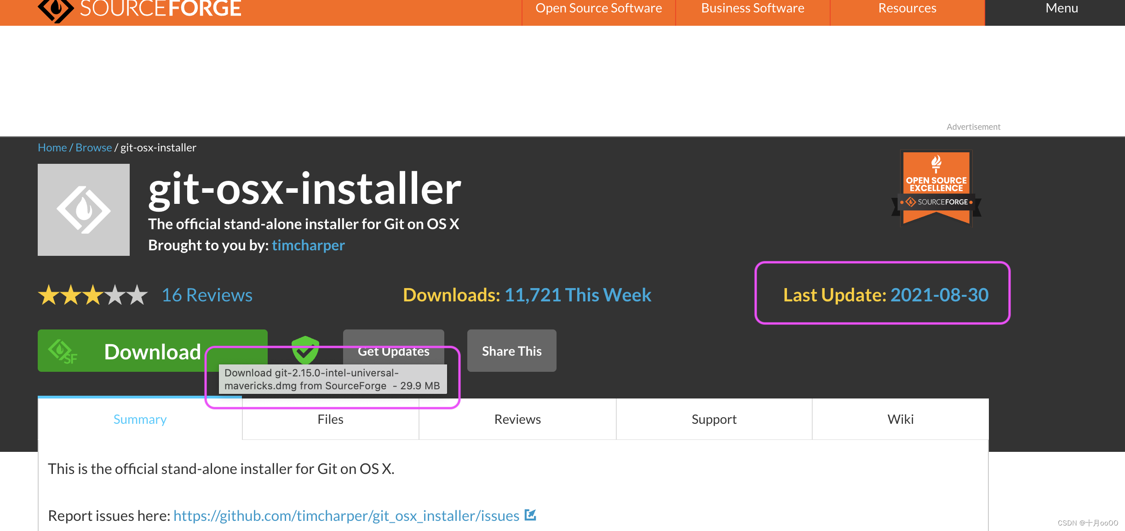This screenshot has width=1125, height=531.
Task: Click the five-star rating display
Action: coord(93,295)
